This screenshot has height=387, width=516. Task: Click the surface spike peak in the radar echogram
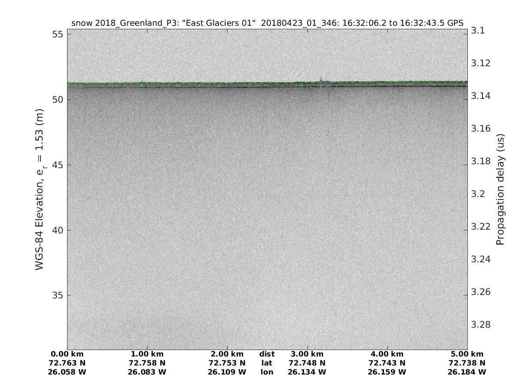click(x=321, y=79)
